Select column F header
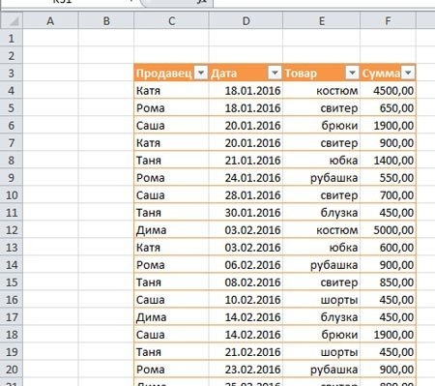Image resolution: width=435 pixels, height=386 pixels. coord(388,21)
